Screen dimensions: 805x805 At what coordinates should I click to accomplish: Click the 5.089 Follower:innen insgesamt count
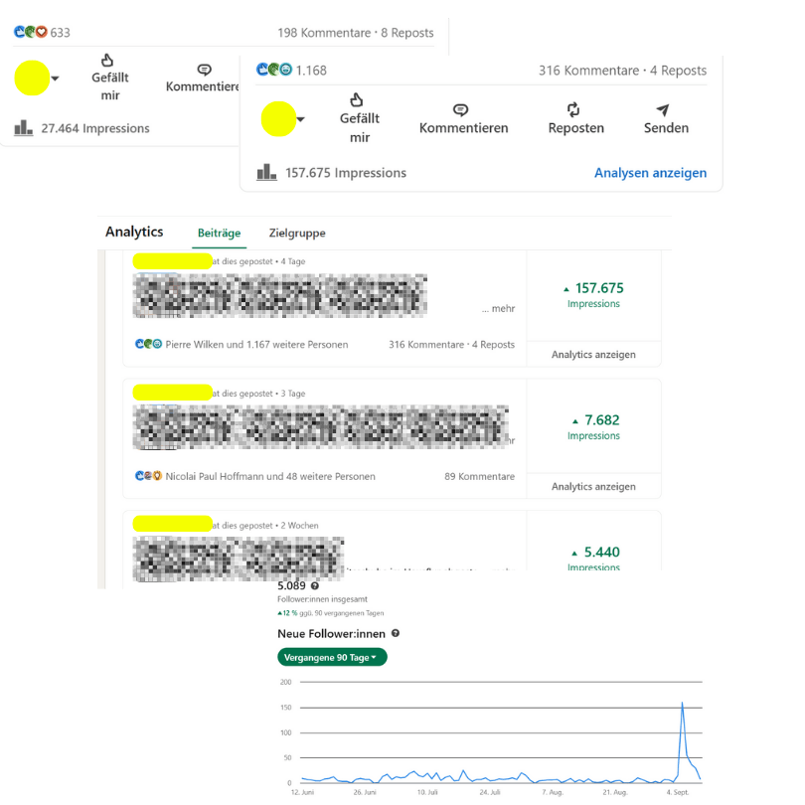pos(291,585)
